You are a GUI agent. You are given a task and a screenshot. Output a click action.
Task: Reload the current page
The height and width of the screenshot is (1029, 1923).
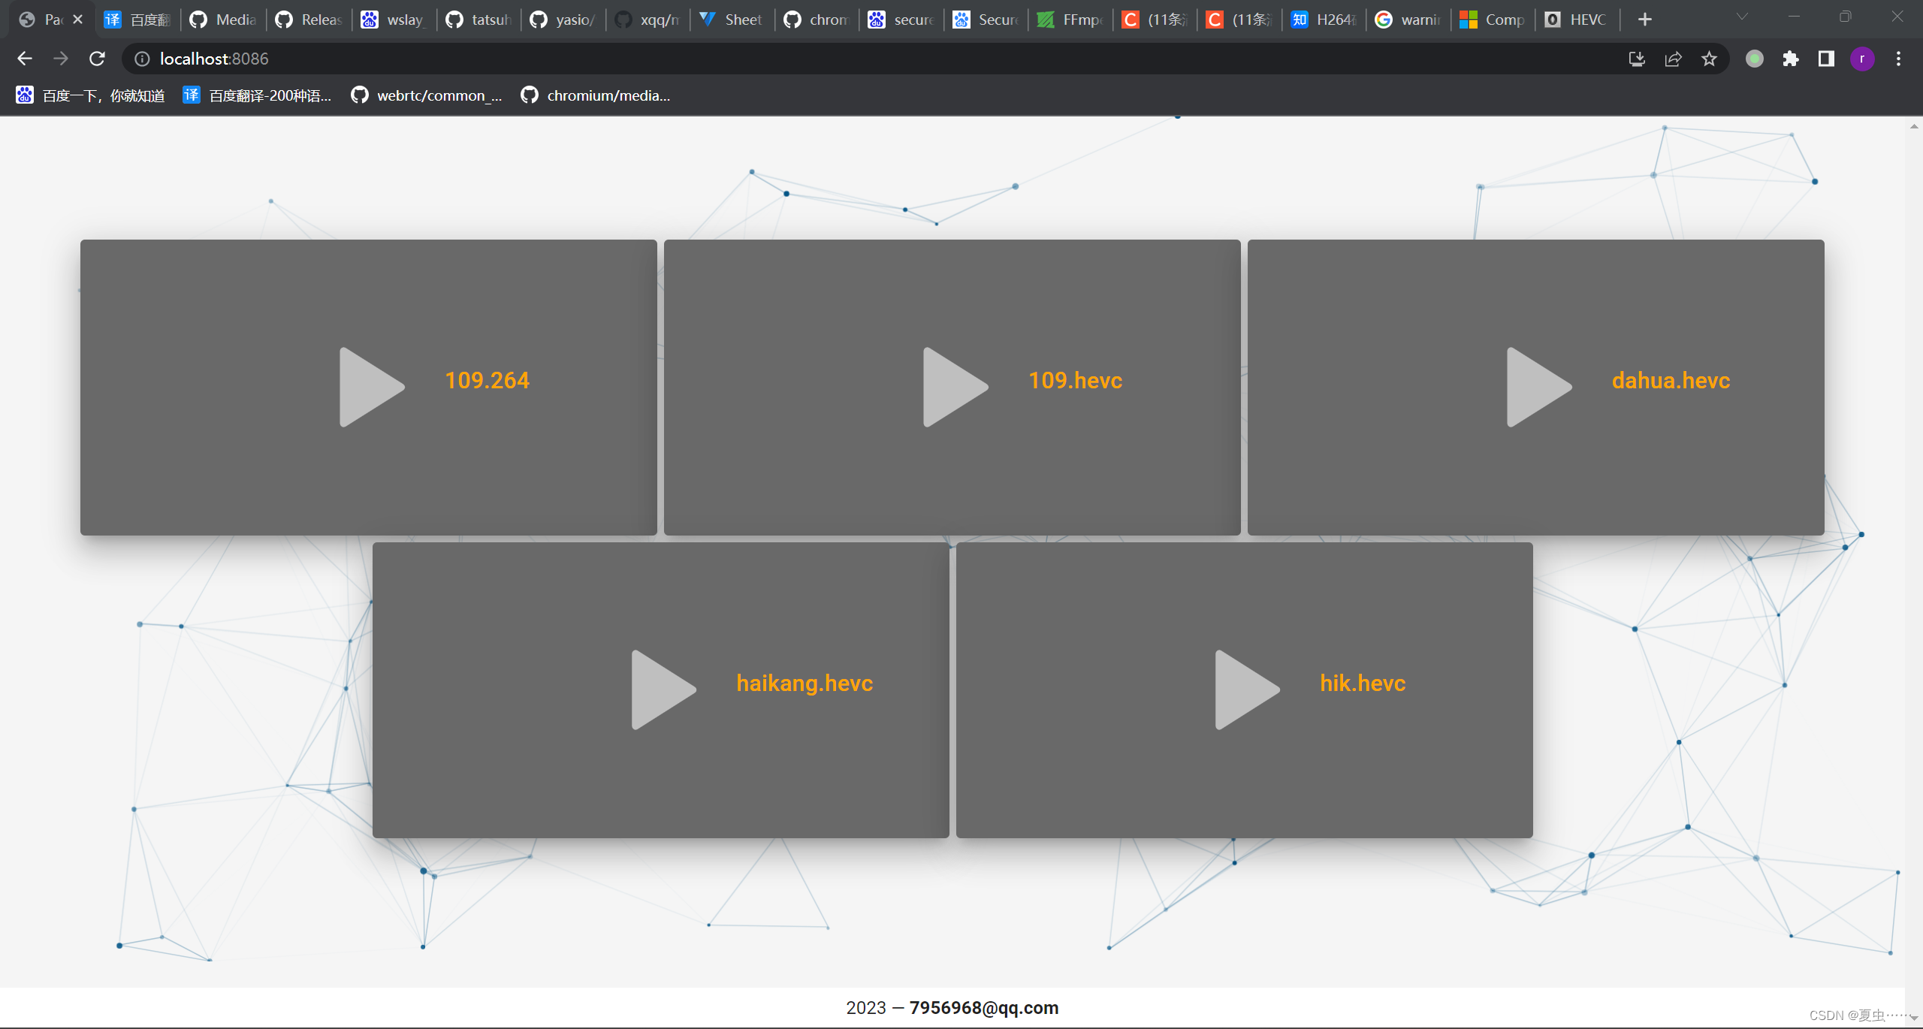coord(97,59)
